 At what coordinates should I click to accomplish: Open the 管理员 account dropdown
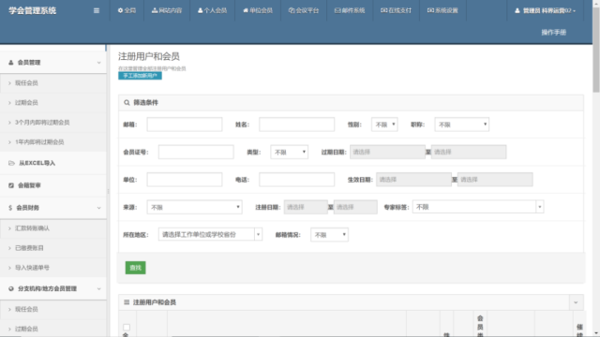[x=545, y=10]
